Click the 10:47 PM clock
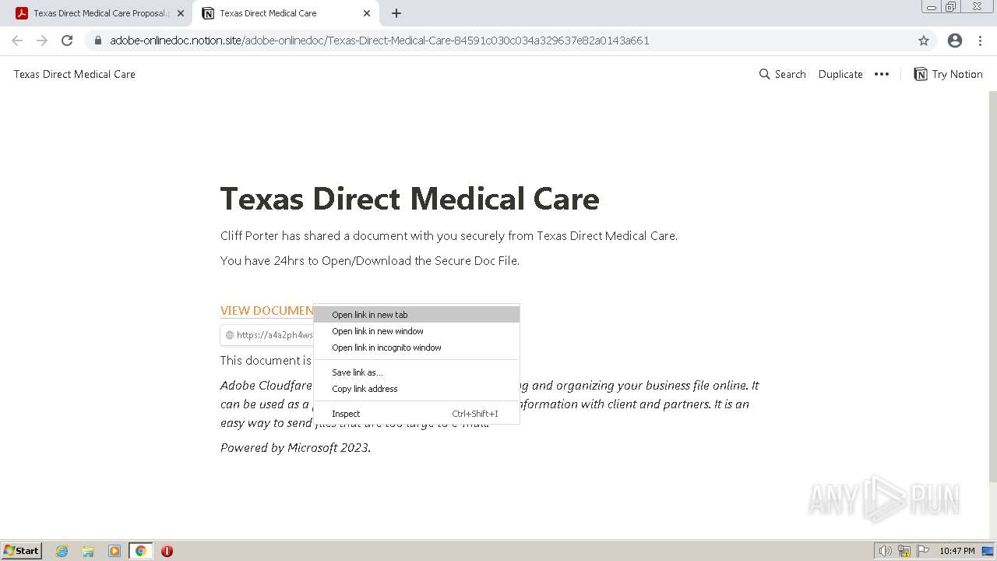Screen dimensions: 997x561 coord(956,551)
